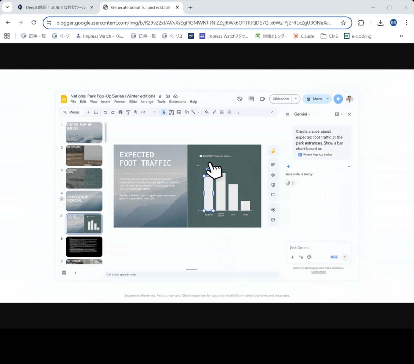The image size is (414, 364).
Task: Click the plus icon under Ask Gemini
Action: (292, 257)
